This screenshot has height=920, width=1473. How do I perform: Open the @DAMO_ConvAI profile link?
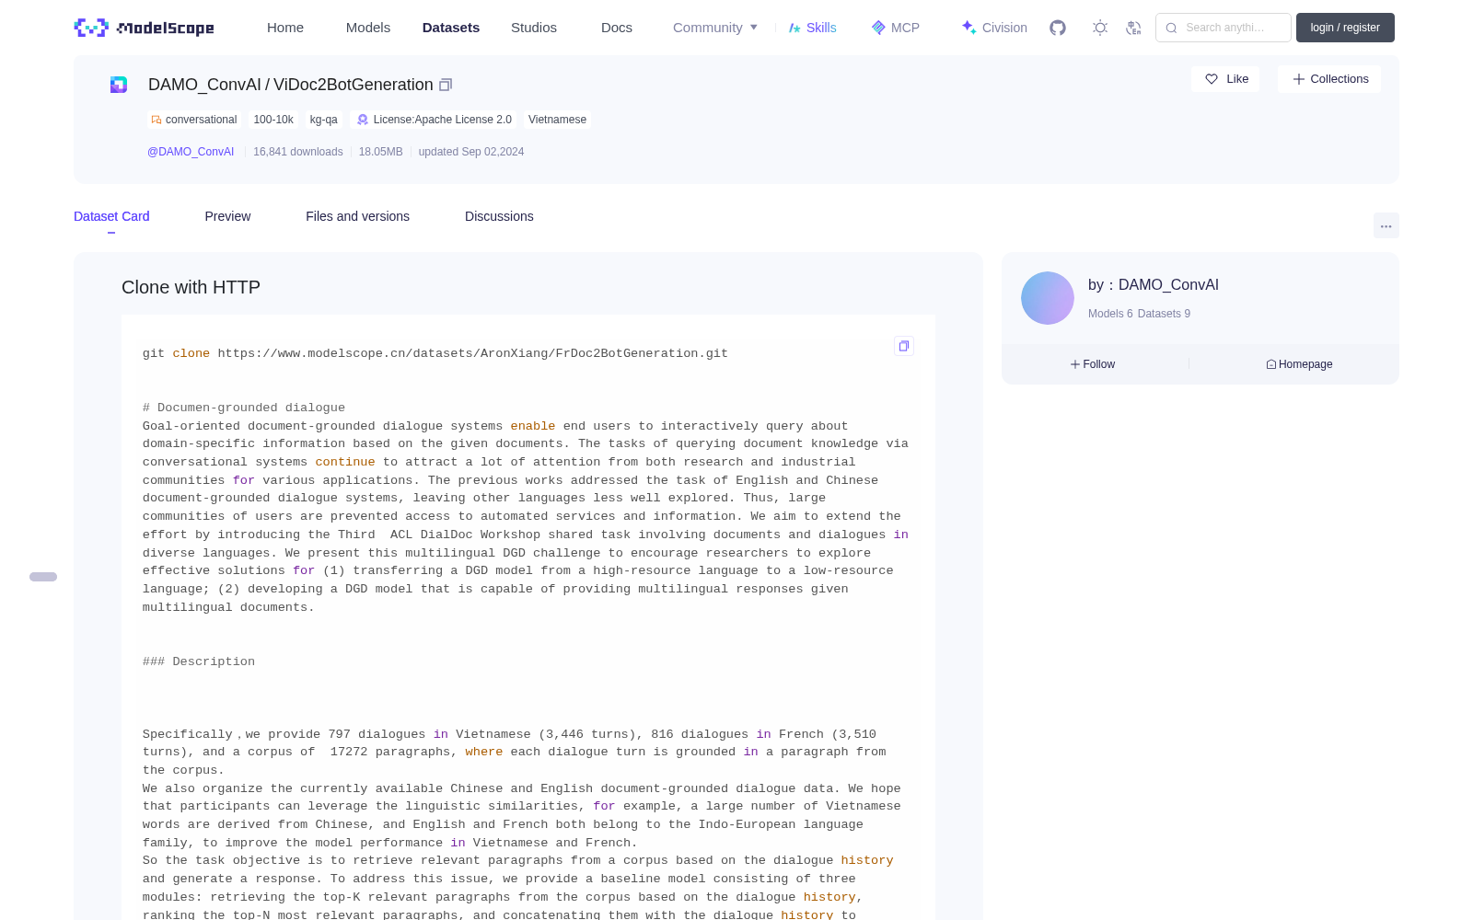191,152
